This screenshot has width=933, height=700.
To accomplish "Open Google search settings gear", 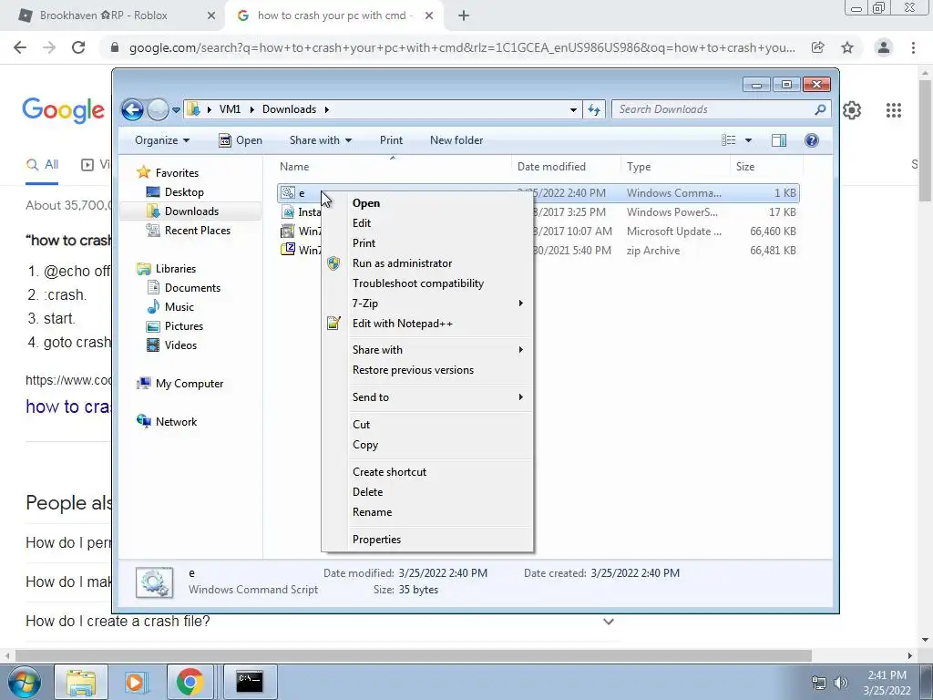I will tap(852, 110).
